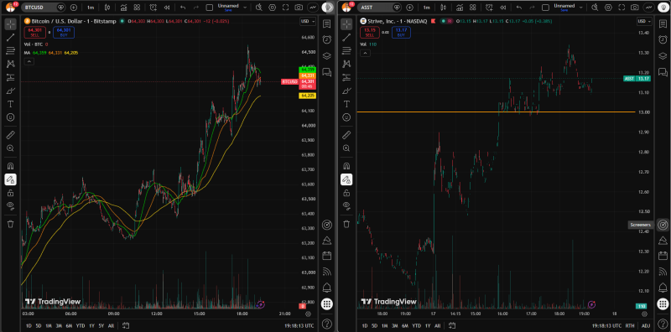This screenshot has height=332, width=671.
Task: Collapse the indicator legend arrow in ASST chart
Action: (365, 53)
